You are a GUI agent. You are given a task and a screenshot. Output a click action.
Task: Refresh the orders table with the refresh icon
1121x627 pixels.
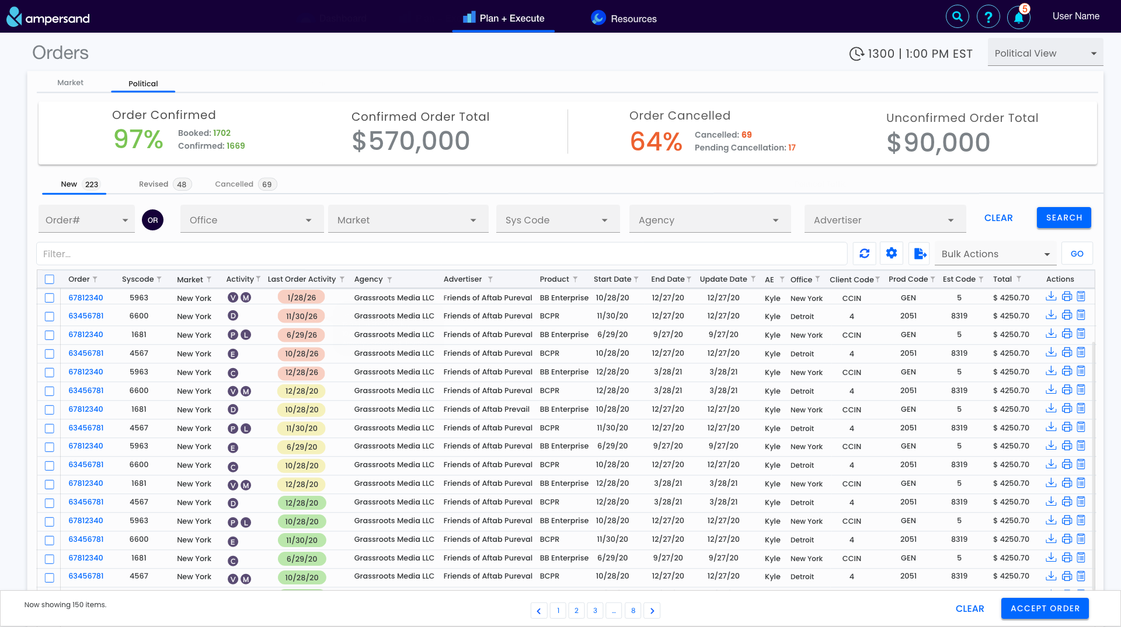pos(865,254)
